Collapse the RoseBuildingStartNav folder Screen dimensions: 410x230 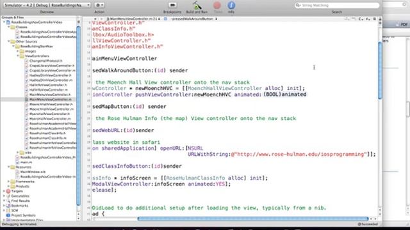(13, 47)
